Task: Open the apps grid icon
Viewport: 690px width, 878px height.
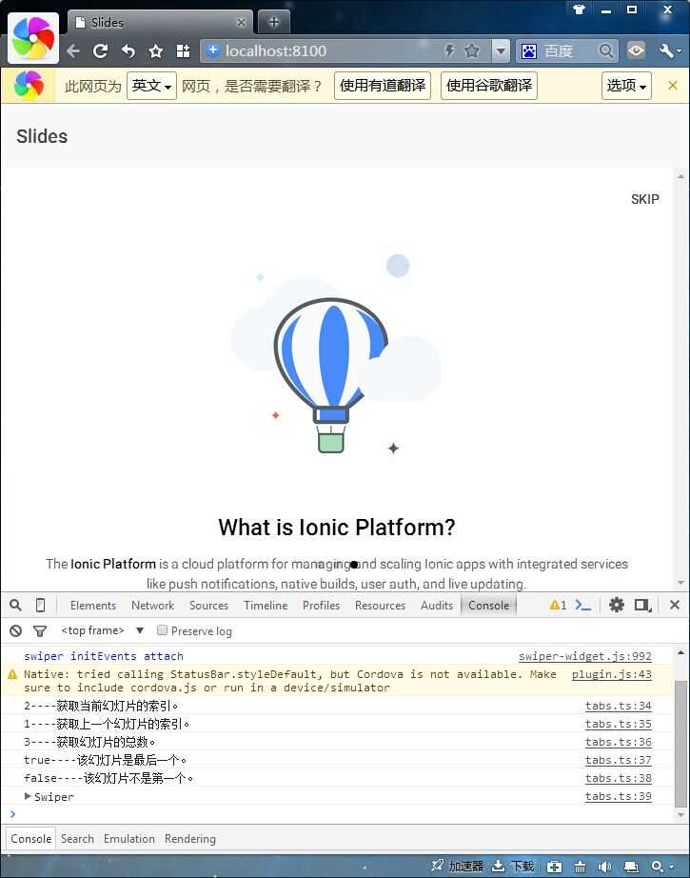Action: (183, 51)
